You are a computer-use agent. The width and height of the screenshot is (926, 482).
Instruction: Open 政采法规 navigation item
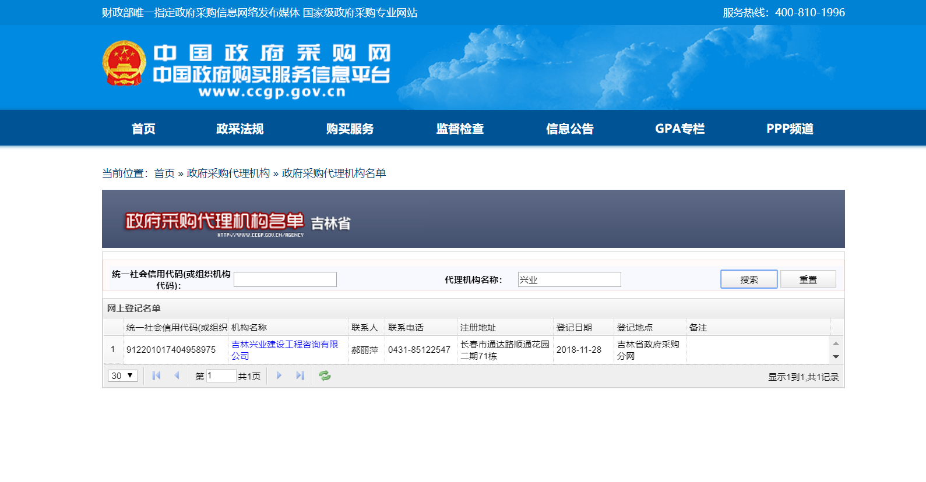point(240,129)
